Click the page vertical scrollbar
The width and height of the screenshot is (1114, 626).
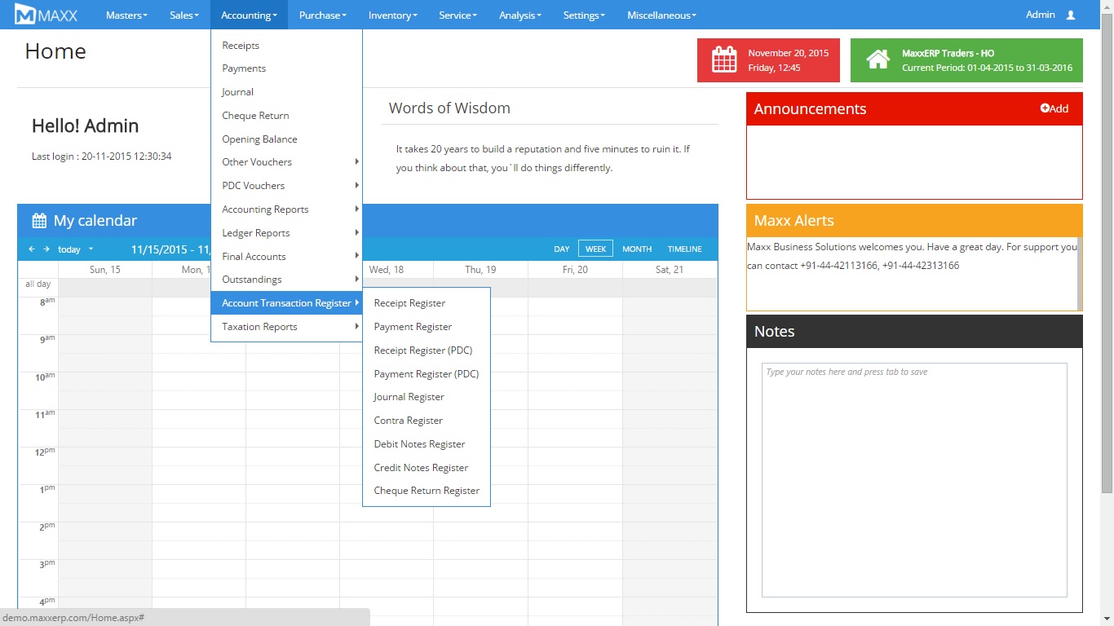click(1107, 245)
